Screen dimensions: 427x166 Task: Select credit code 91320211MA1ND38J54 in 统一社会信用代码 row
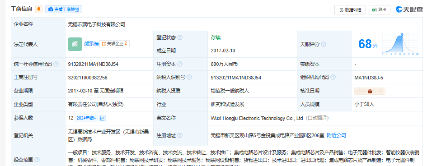pos(93,64)
